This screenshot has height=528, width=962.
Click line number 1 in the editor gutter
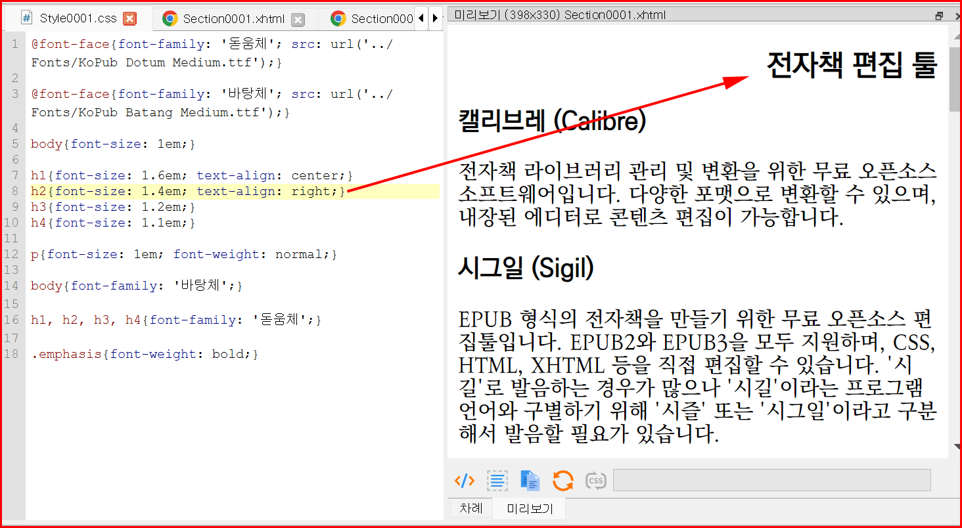coord(15,44)
